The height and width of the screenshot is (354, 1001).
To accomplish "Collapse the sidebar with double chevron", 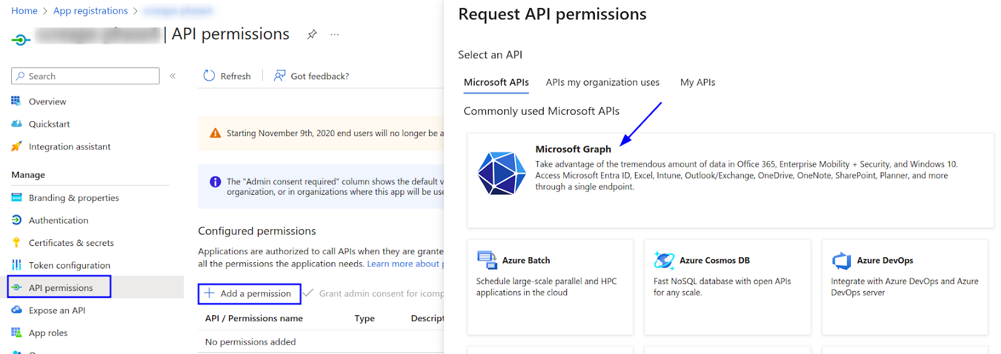I will tap(173, 76).
